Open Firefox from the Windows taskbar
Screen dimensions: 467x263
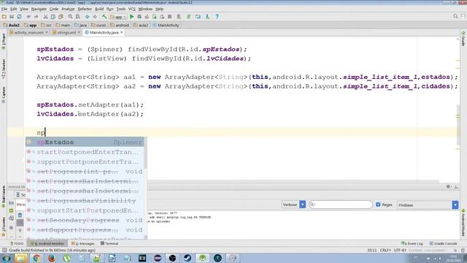[52, 258]
